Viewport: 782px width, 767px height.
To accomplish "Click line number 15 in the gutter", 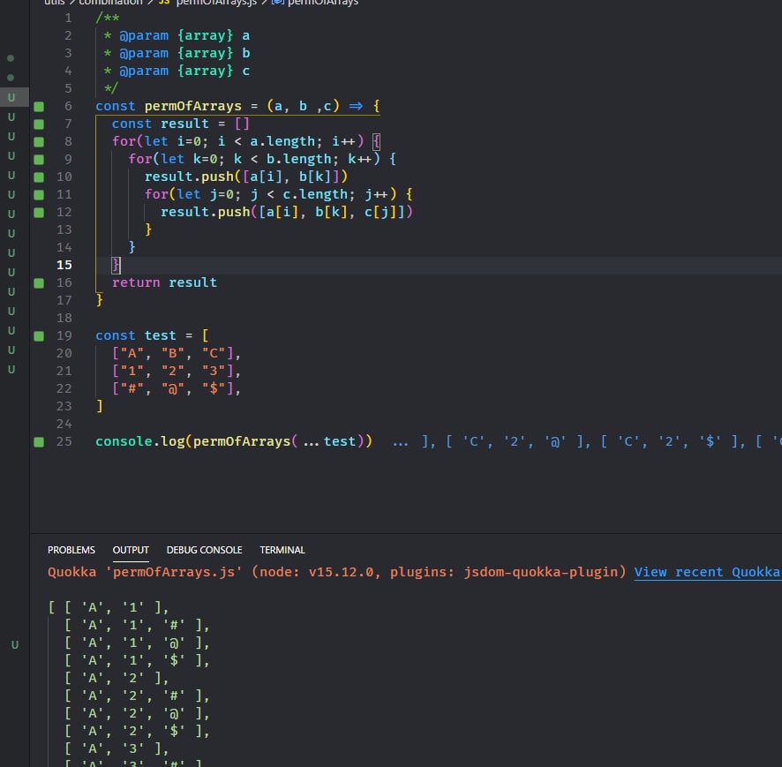I will 64,265.
